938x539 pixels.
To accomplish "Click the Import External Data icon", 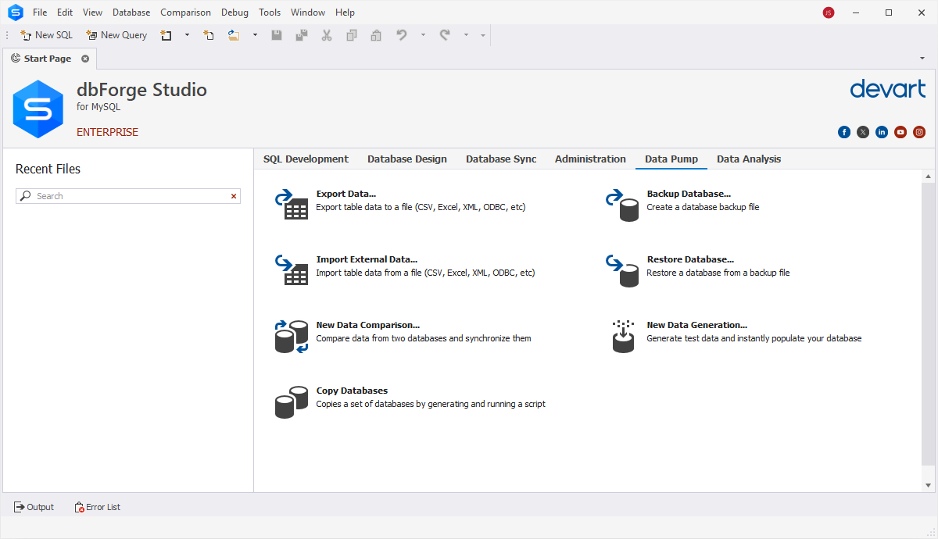I will point(292,269).
